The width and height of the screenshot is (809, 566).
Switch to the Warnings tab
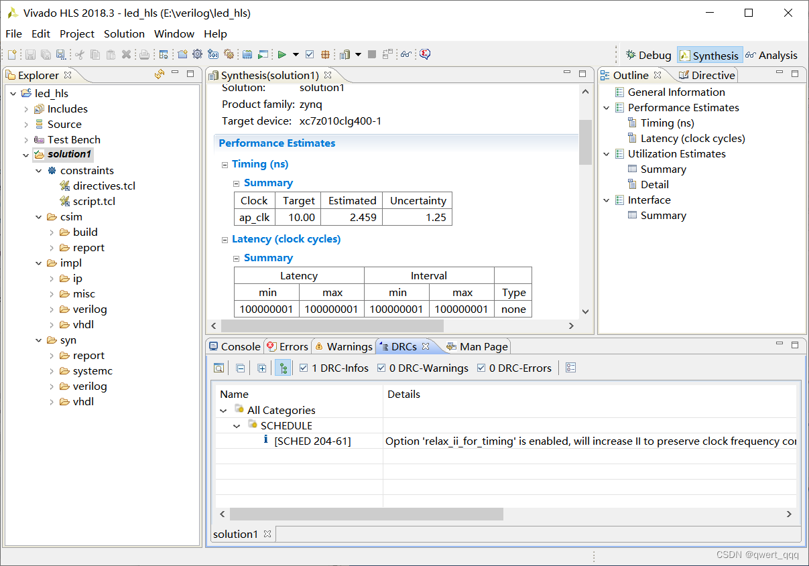click(x=343, y=346)
